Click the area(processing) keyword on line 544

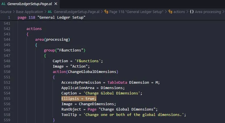(x=53, y=39)
